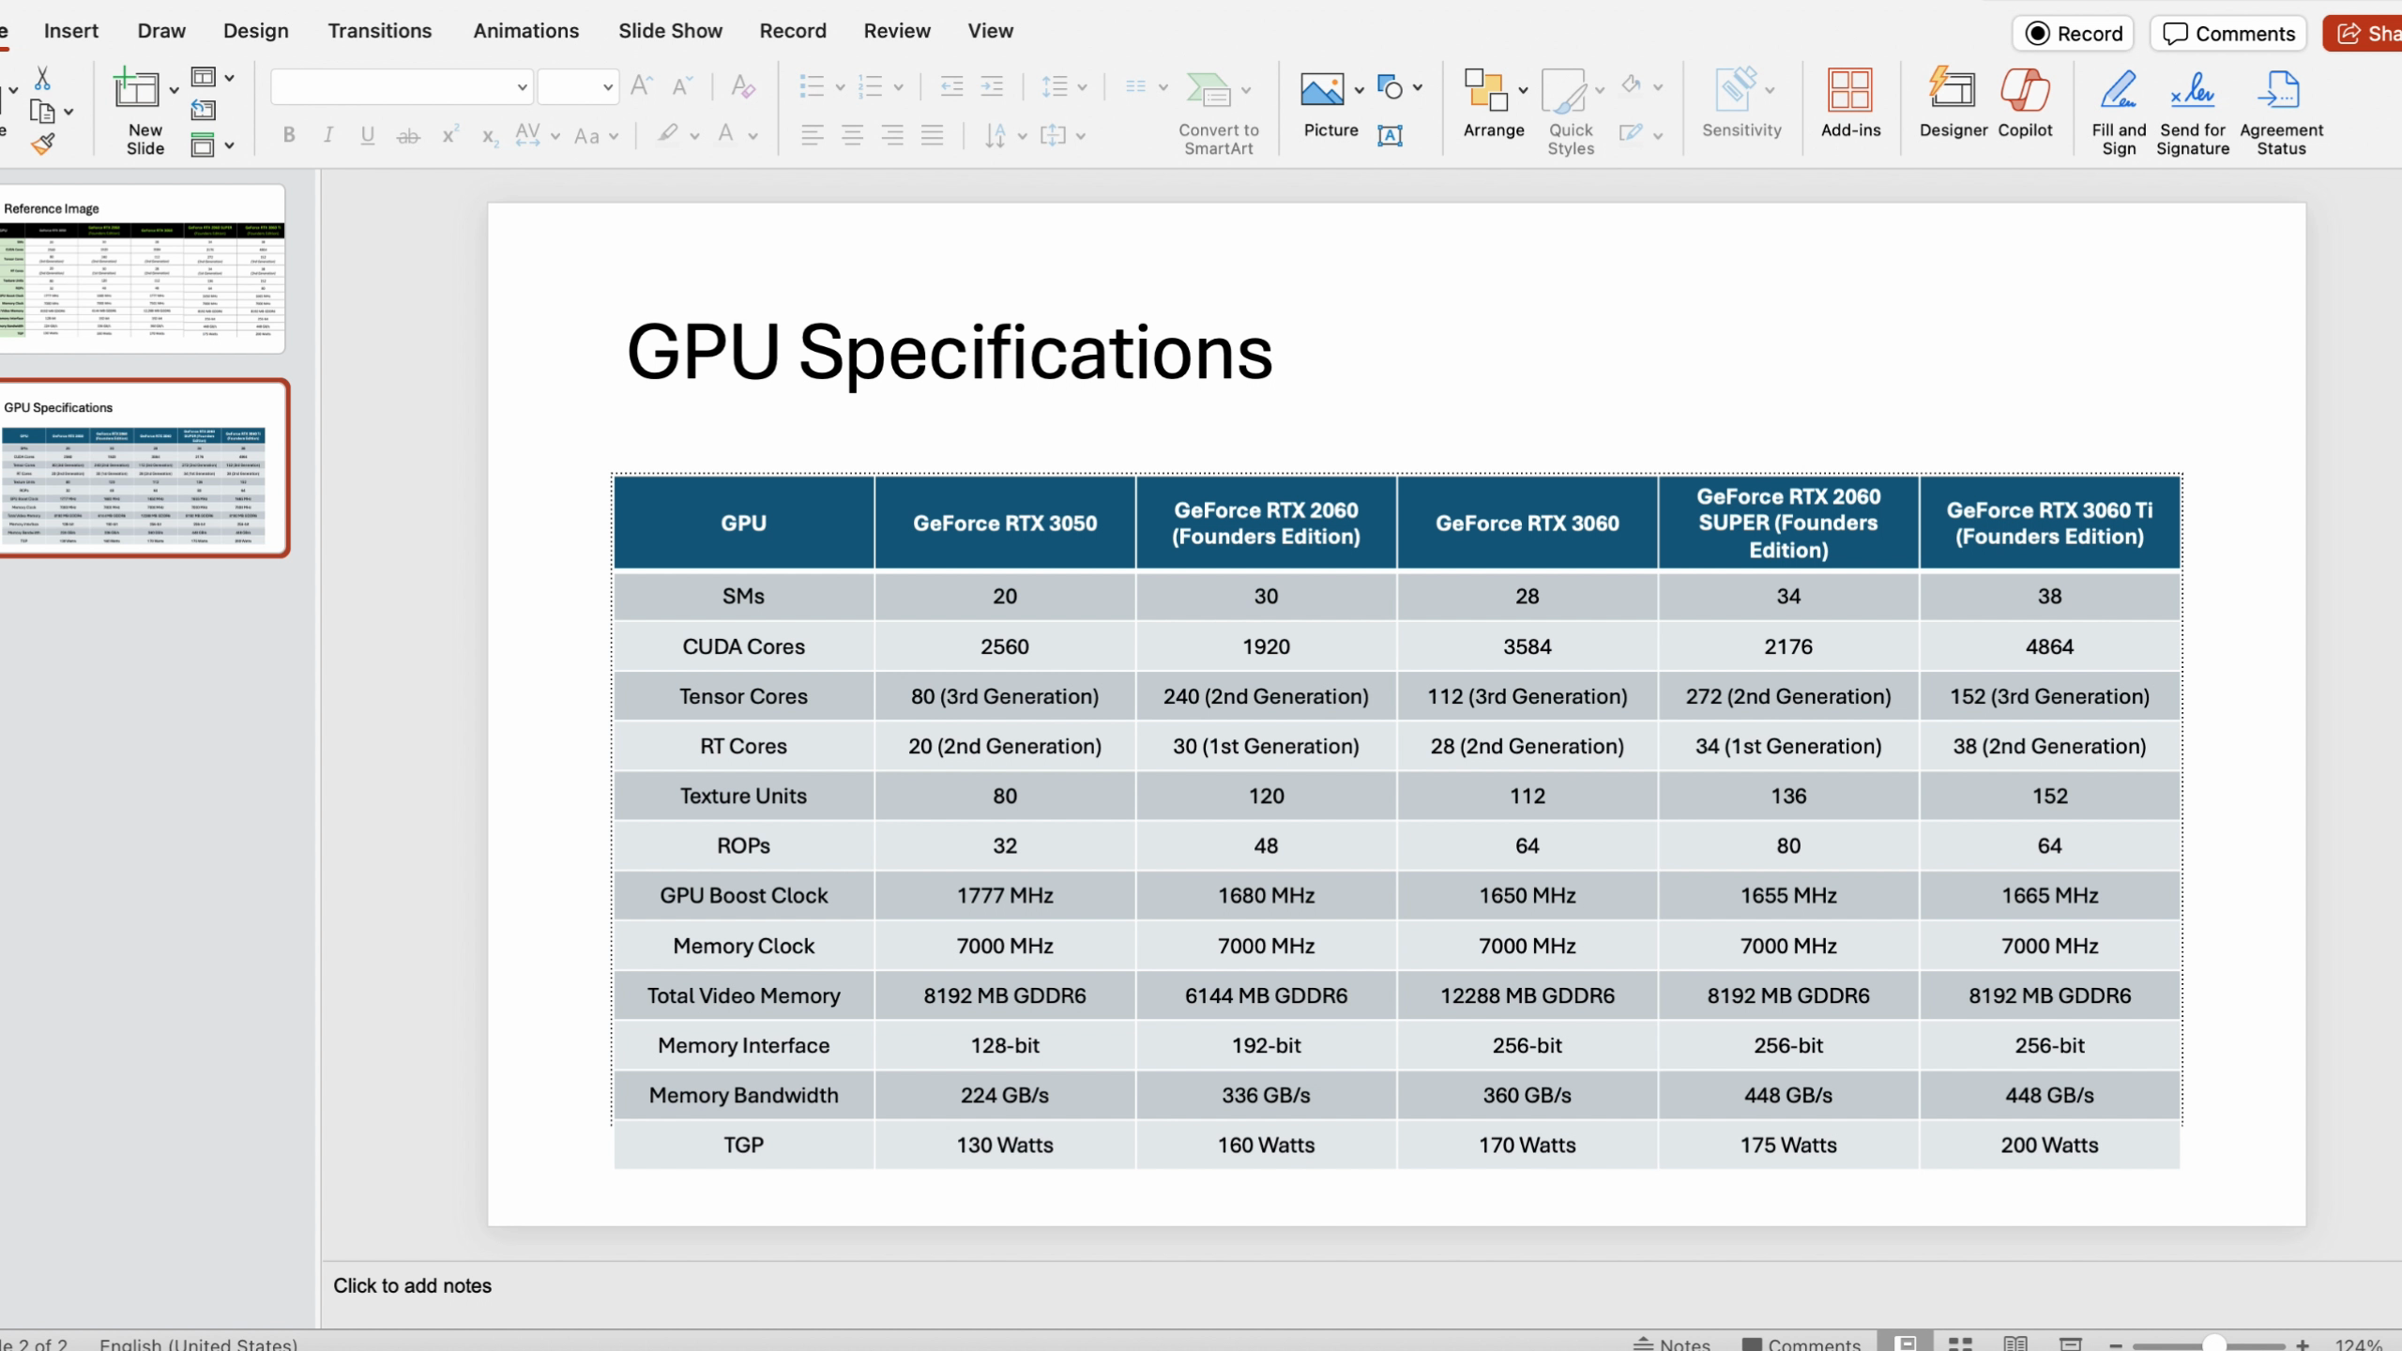Toggle bold formatting

[x=289, y=135]
